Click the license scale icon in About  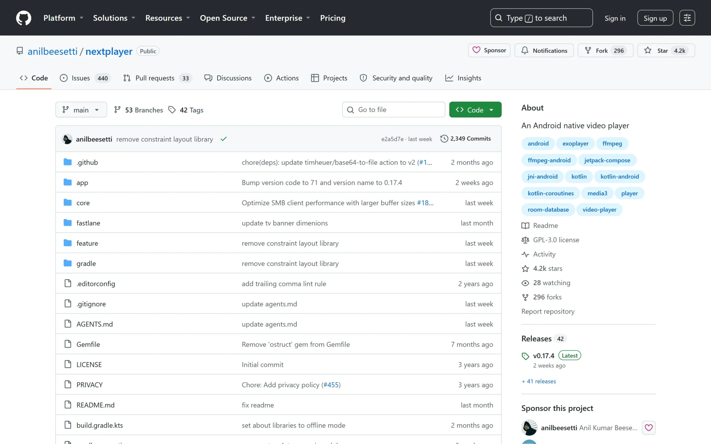coord(525,240)
